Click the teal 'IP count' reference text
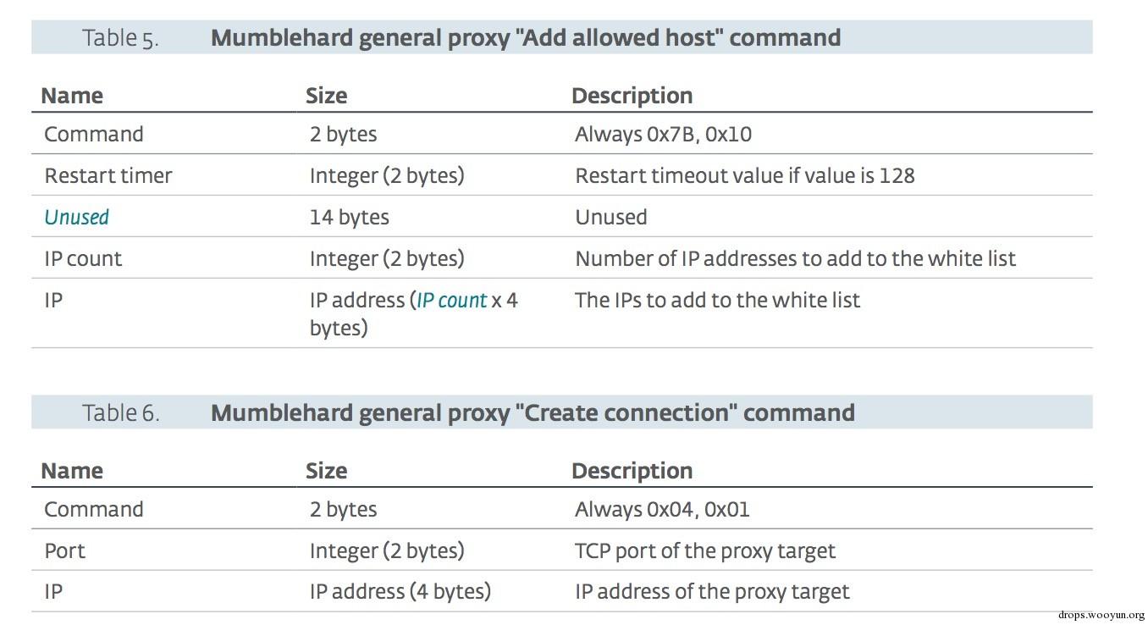The width and height of the screenshot is (1148, 625). (x=451, y=301)
